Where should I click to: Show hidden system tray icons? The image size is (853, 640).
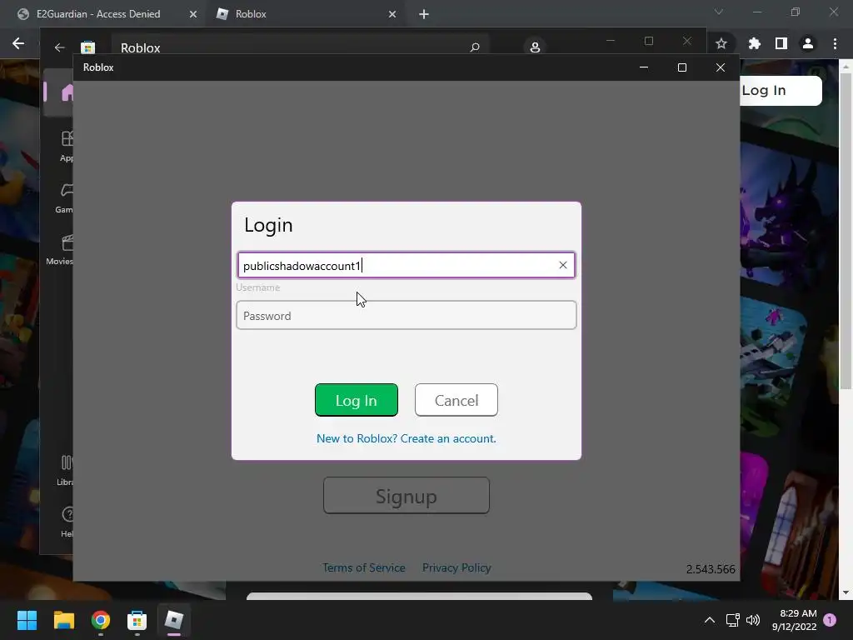click(710, 620)
